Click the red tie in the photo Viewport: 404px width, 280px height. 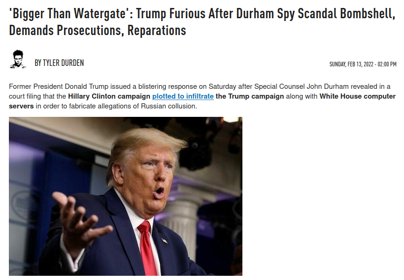[148, 248]
